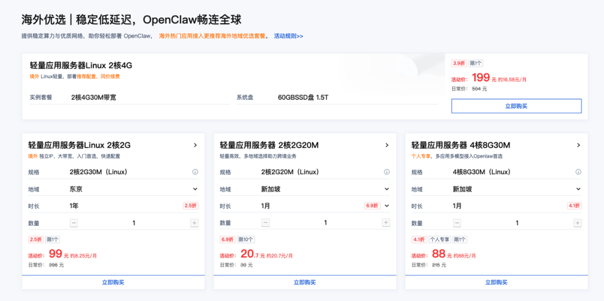This screenshot has height=301, width=604.
Task: Decrease quantity in 4核8G30M card
Action: [457, 223]
